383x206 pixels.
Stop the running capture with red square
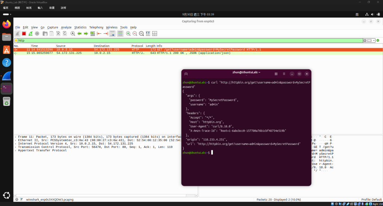click(x=24, y=34)
